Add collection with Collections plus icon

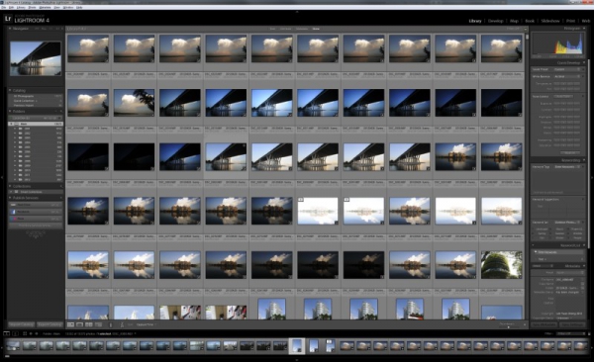pos(61,186)
